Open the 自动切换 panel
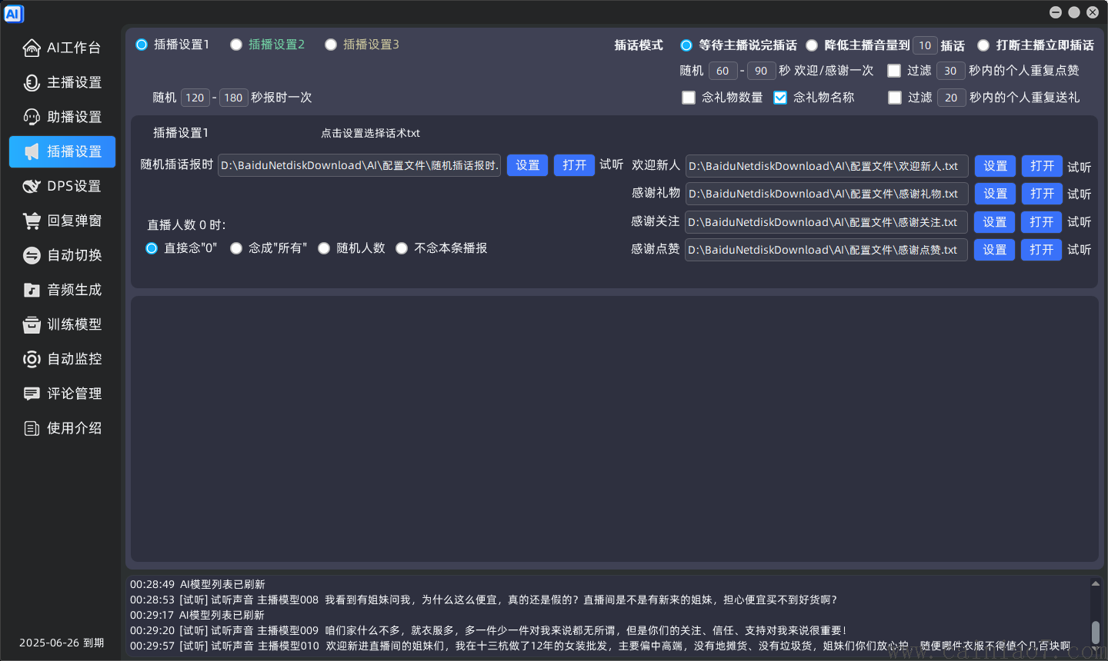 pyautogui.click(x=62, y=255)
